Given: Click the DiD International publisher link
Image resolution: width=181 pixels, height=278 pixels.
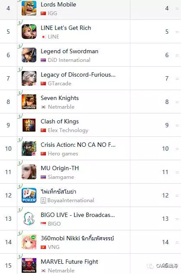Looking at the screenshot, I should click(69, 60).
